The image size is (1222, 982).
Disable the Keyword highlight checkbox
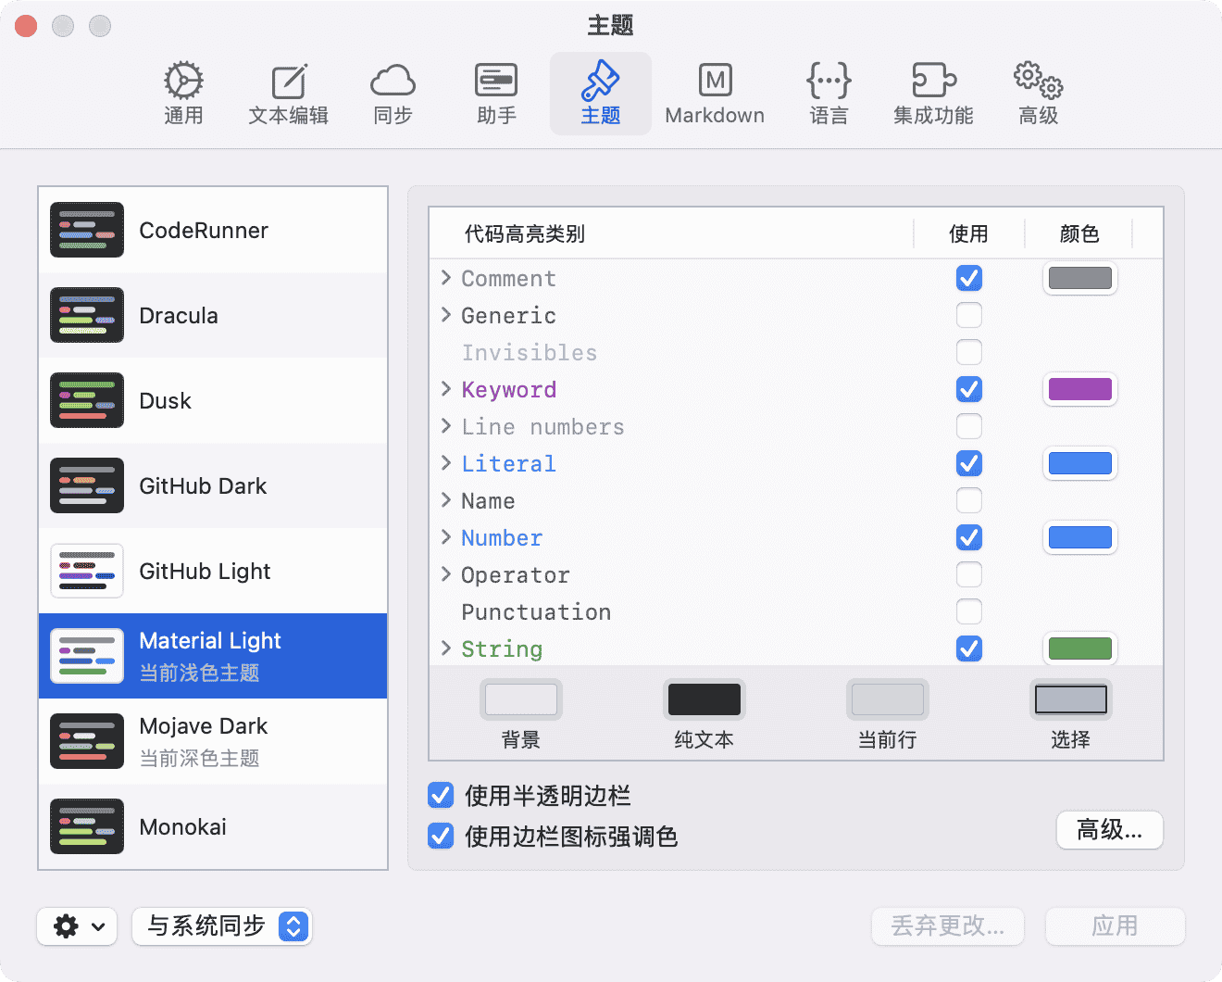969,389
